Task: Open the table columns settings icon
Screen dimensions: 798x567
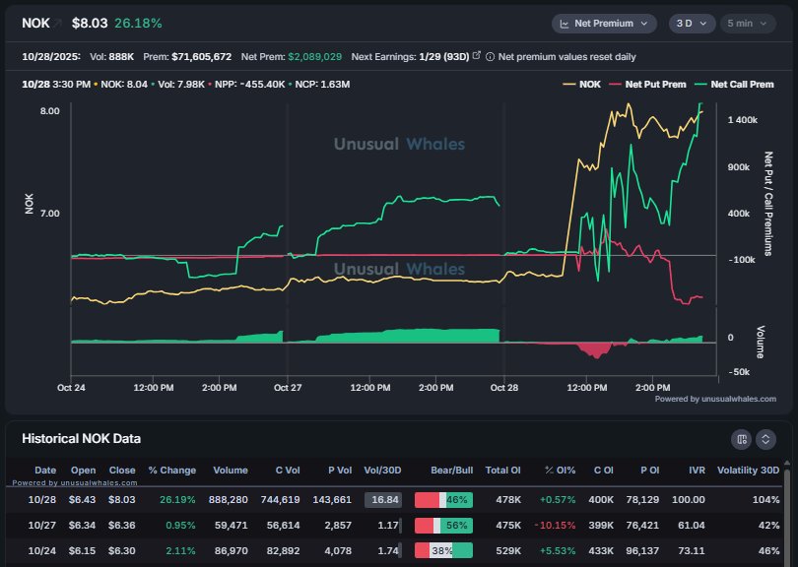Action: coord(741,439)
